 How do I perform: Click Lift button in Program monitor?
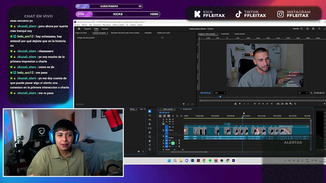tap(278, 104)
